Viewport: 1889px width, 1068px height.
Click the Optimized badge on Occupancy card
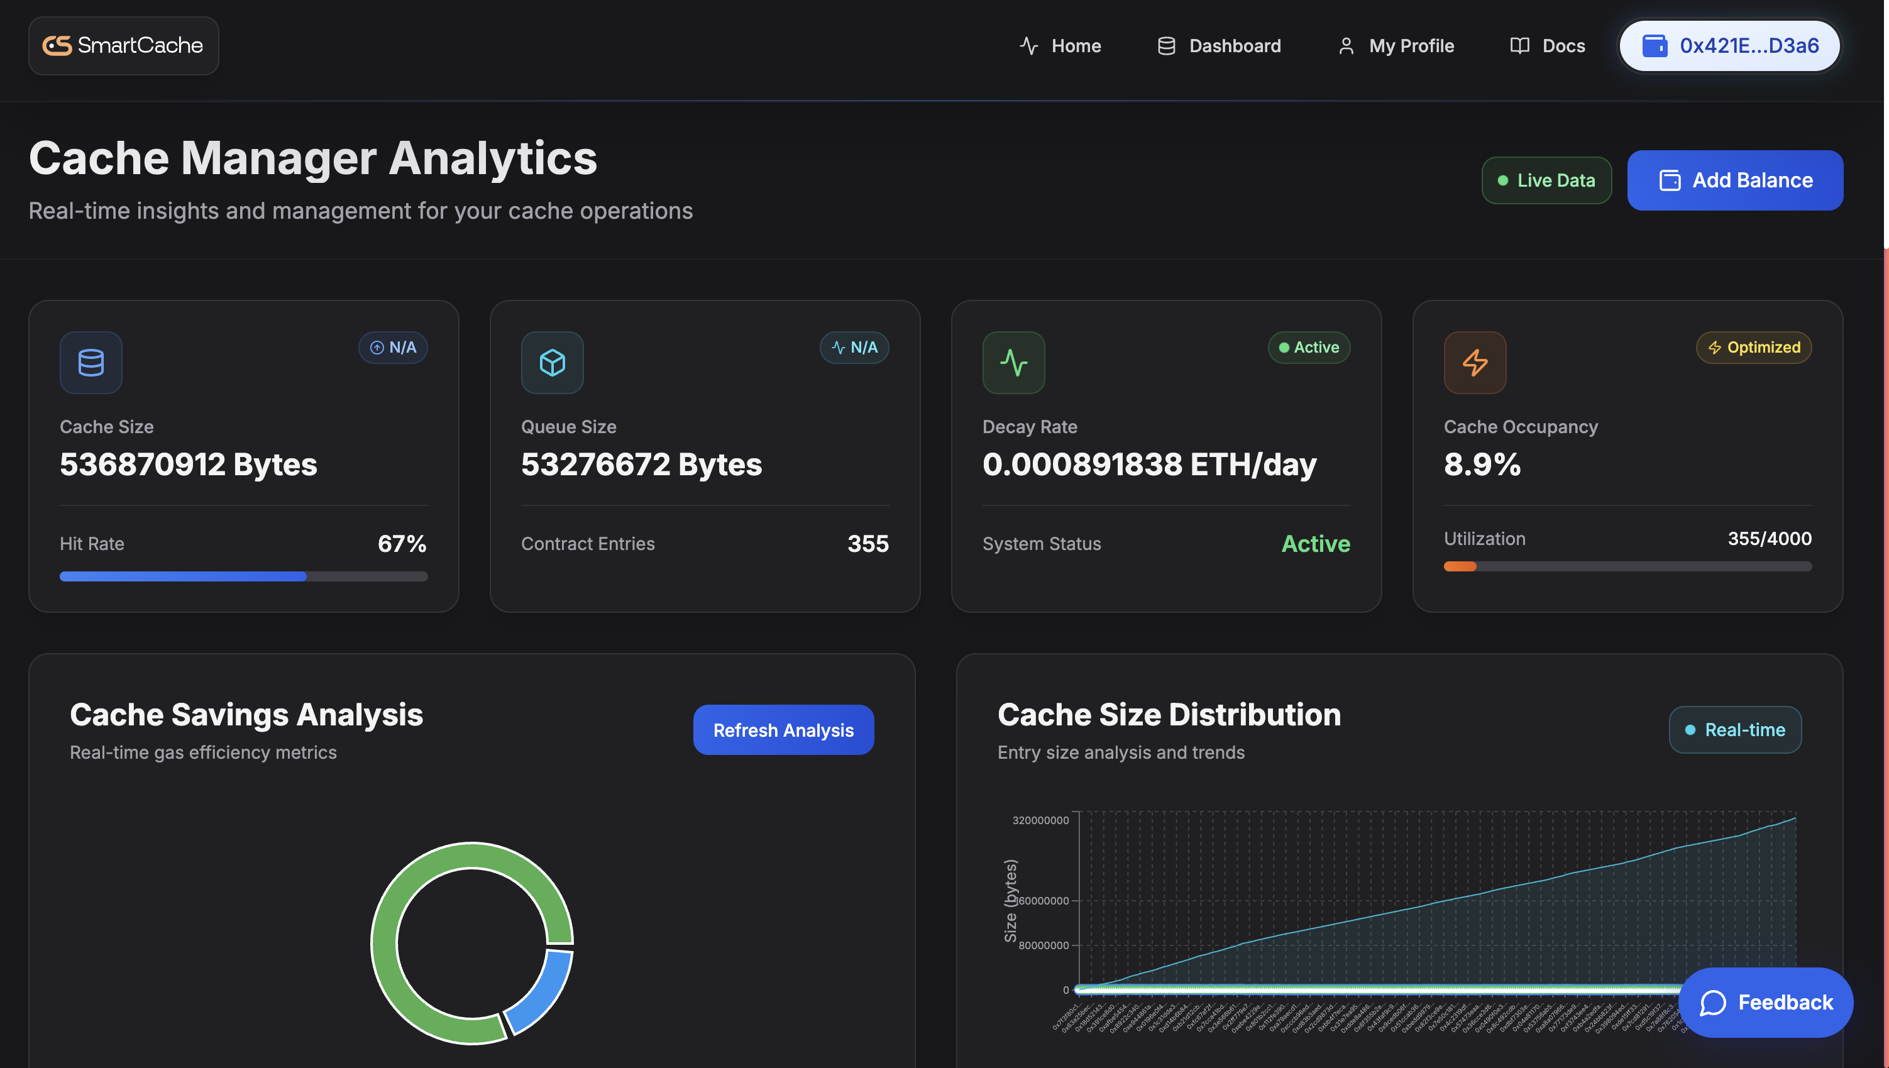click(x=1753, y=348)
